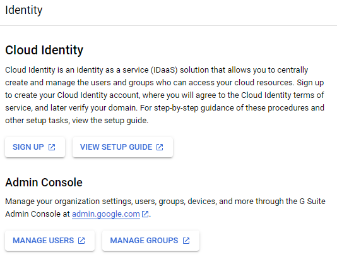Click the Admin Console description text
Viewport: 337px width, 259px height.
165,208
